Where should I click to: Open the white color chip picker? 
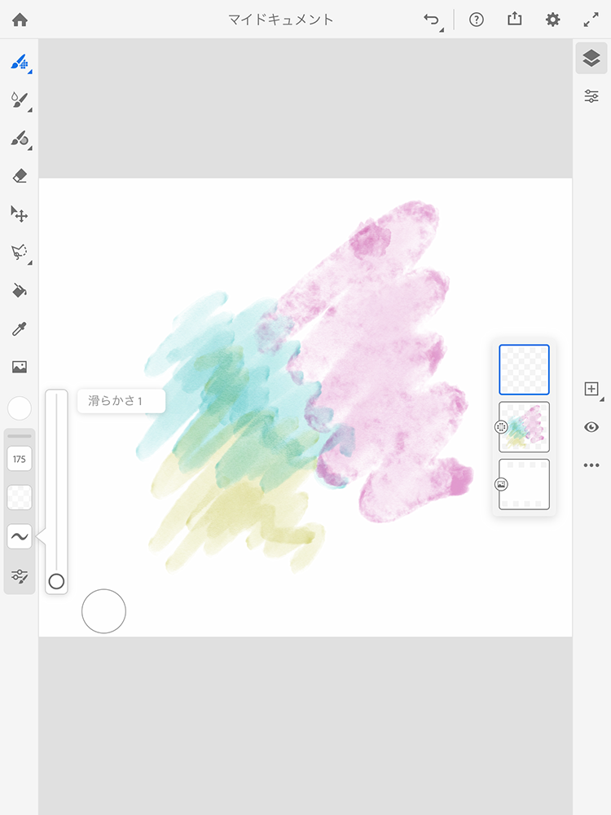tap(20, 408)
